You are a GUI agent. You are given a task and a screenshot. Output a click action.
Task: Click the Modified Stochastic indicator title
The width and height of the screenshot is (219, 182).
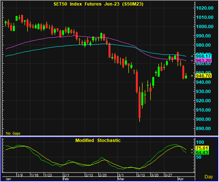(x=98, y=140)
